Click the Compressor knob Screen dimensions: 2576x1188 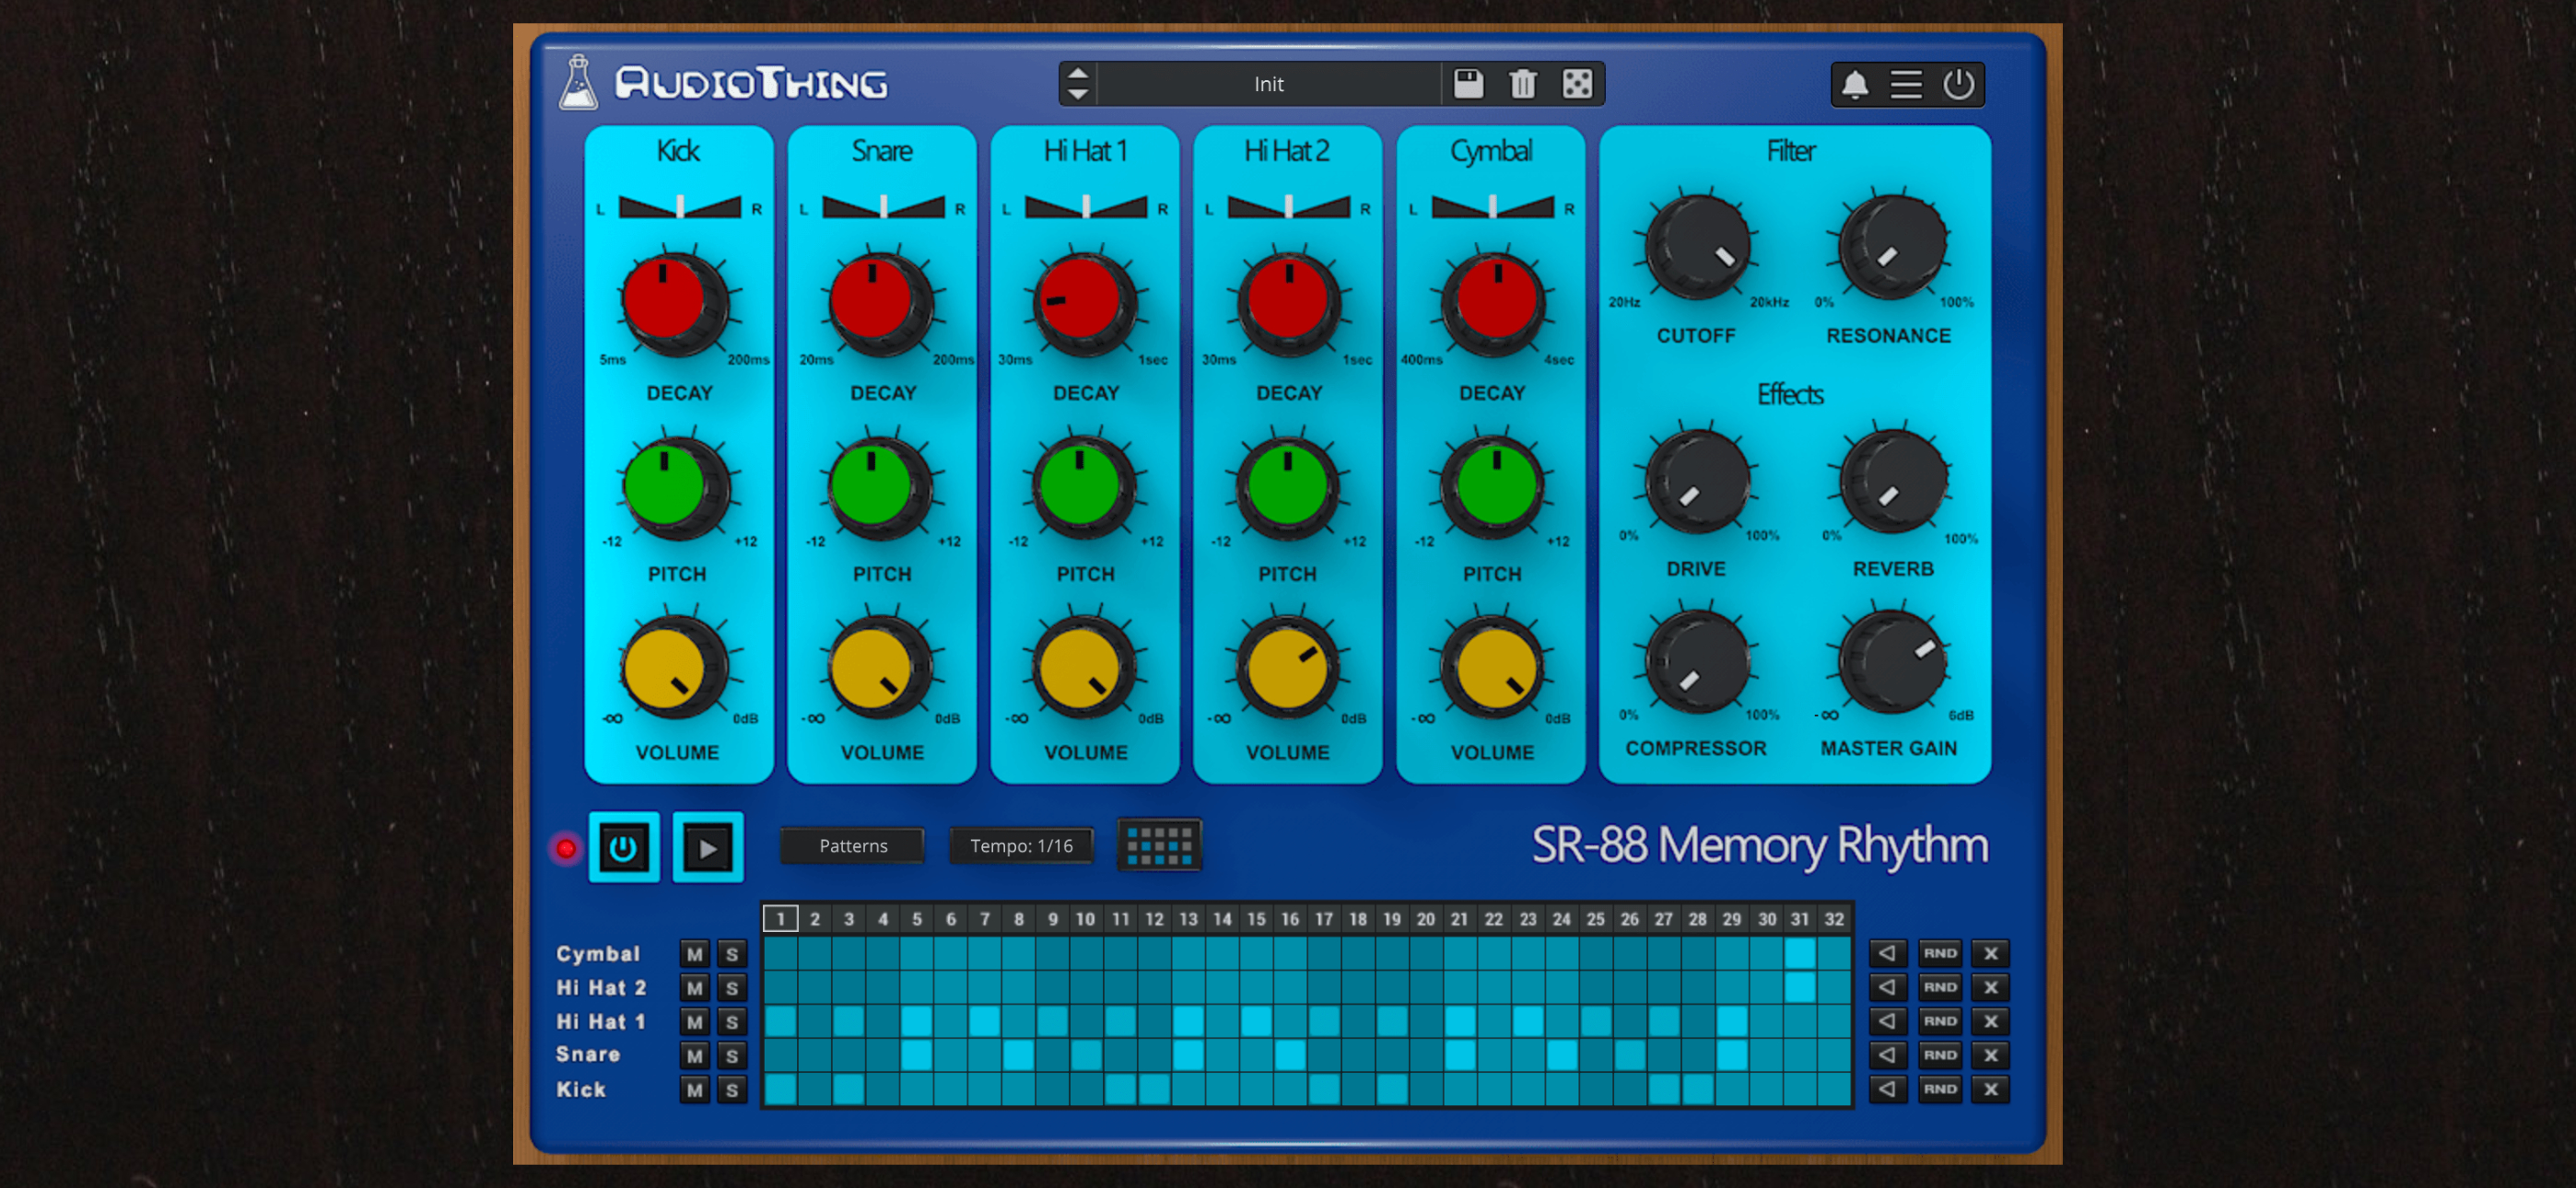[x=1698, y=661]
